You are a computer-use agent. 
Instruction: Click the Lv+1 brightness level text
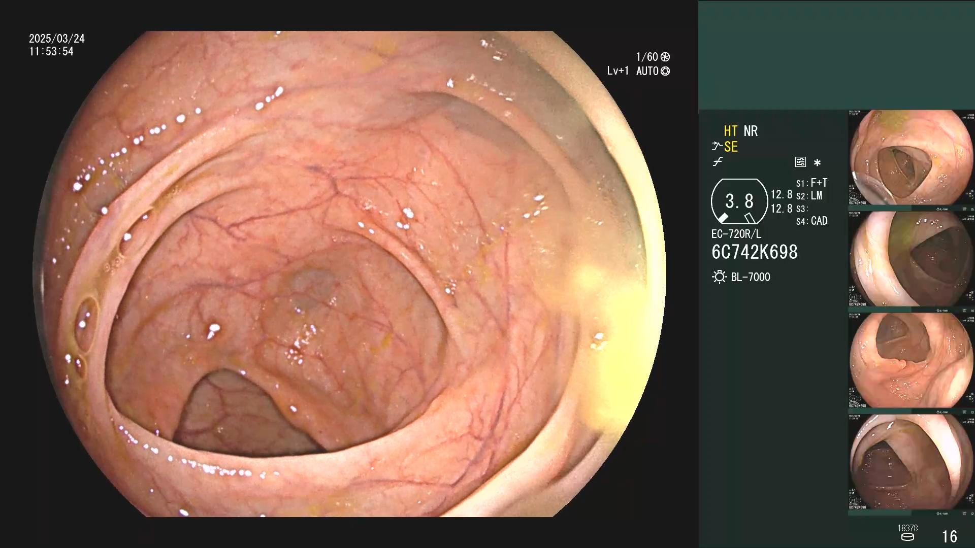(618, 71)
